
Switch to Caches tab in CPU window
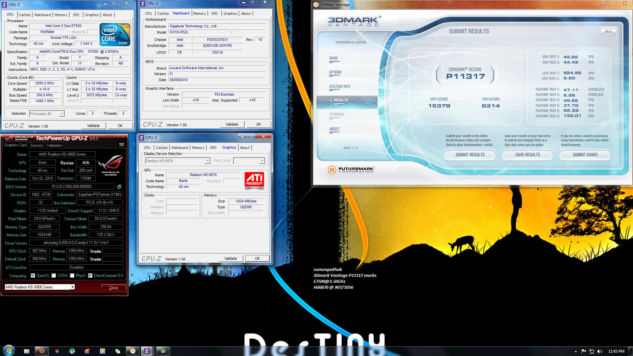click(24, 15)
